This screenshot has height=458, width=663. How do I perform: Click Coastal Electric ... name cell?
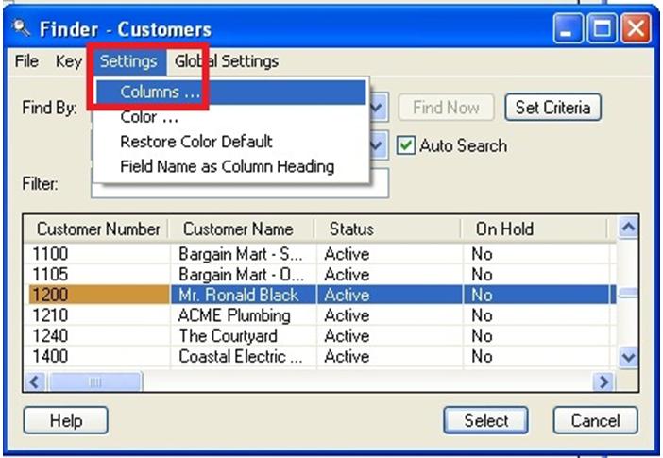243,356
